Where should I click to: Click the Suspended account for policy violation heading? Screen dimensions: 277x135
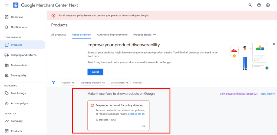119,105
